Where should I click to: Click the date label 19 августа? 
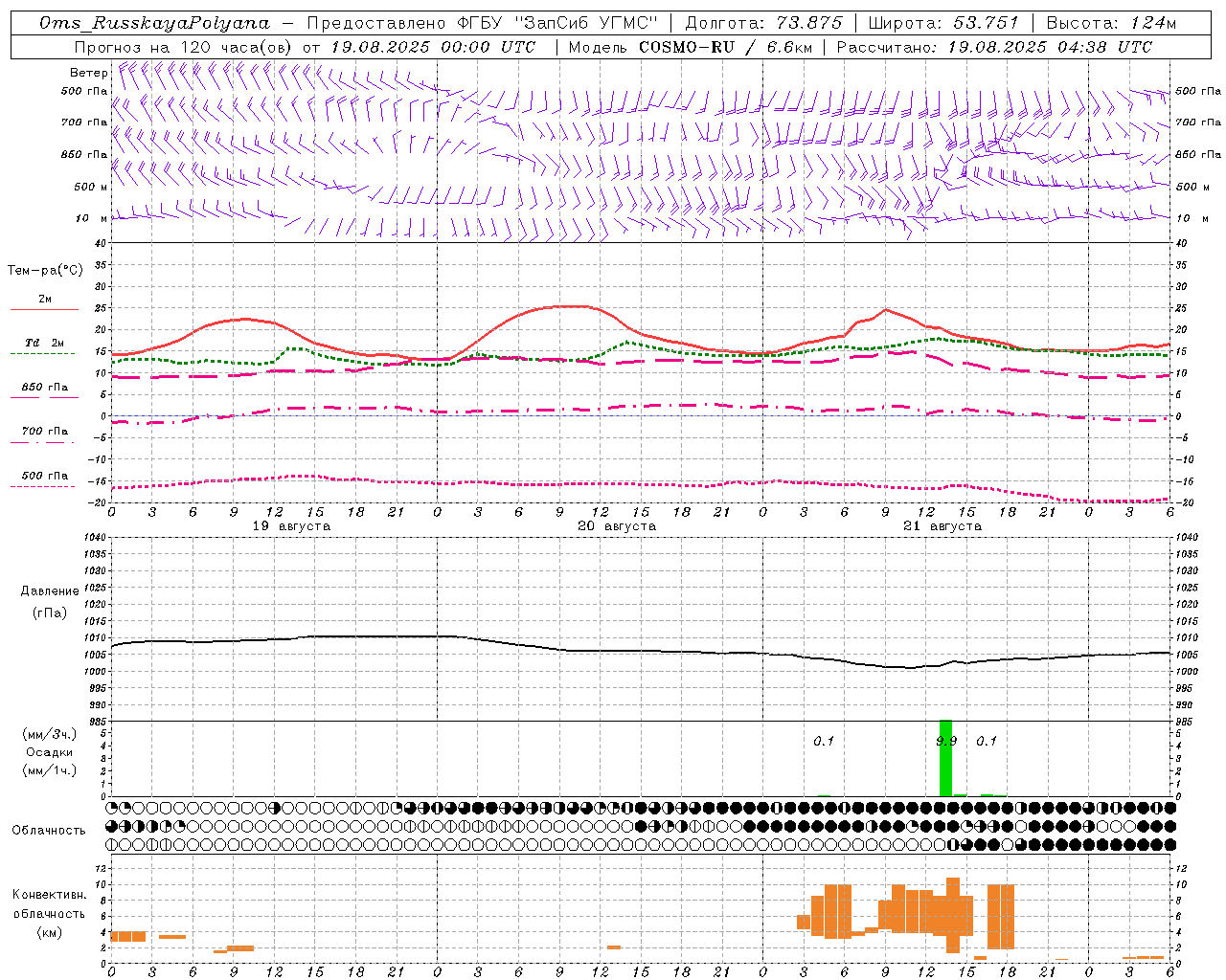(x=291, y=526)
